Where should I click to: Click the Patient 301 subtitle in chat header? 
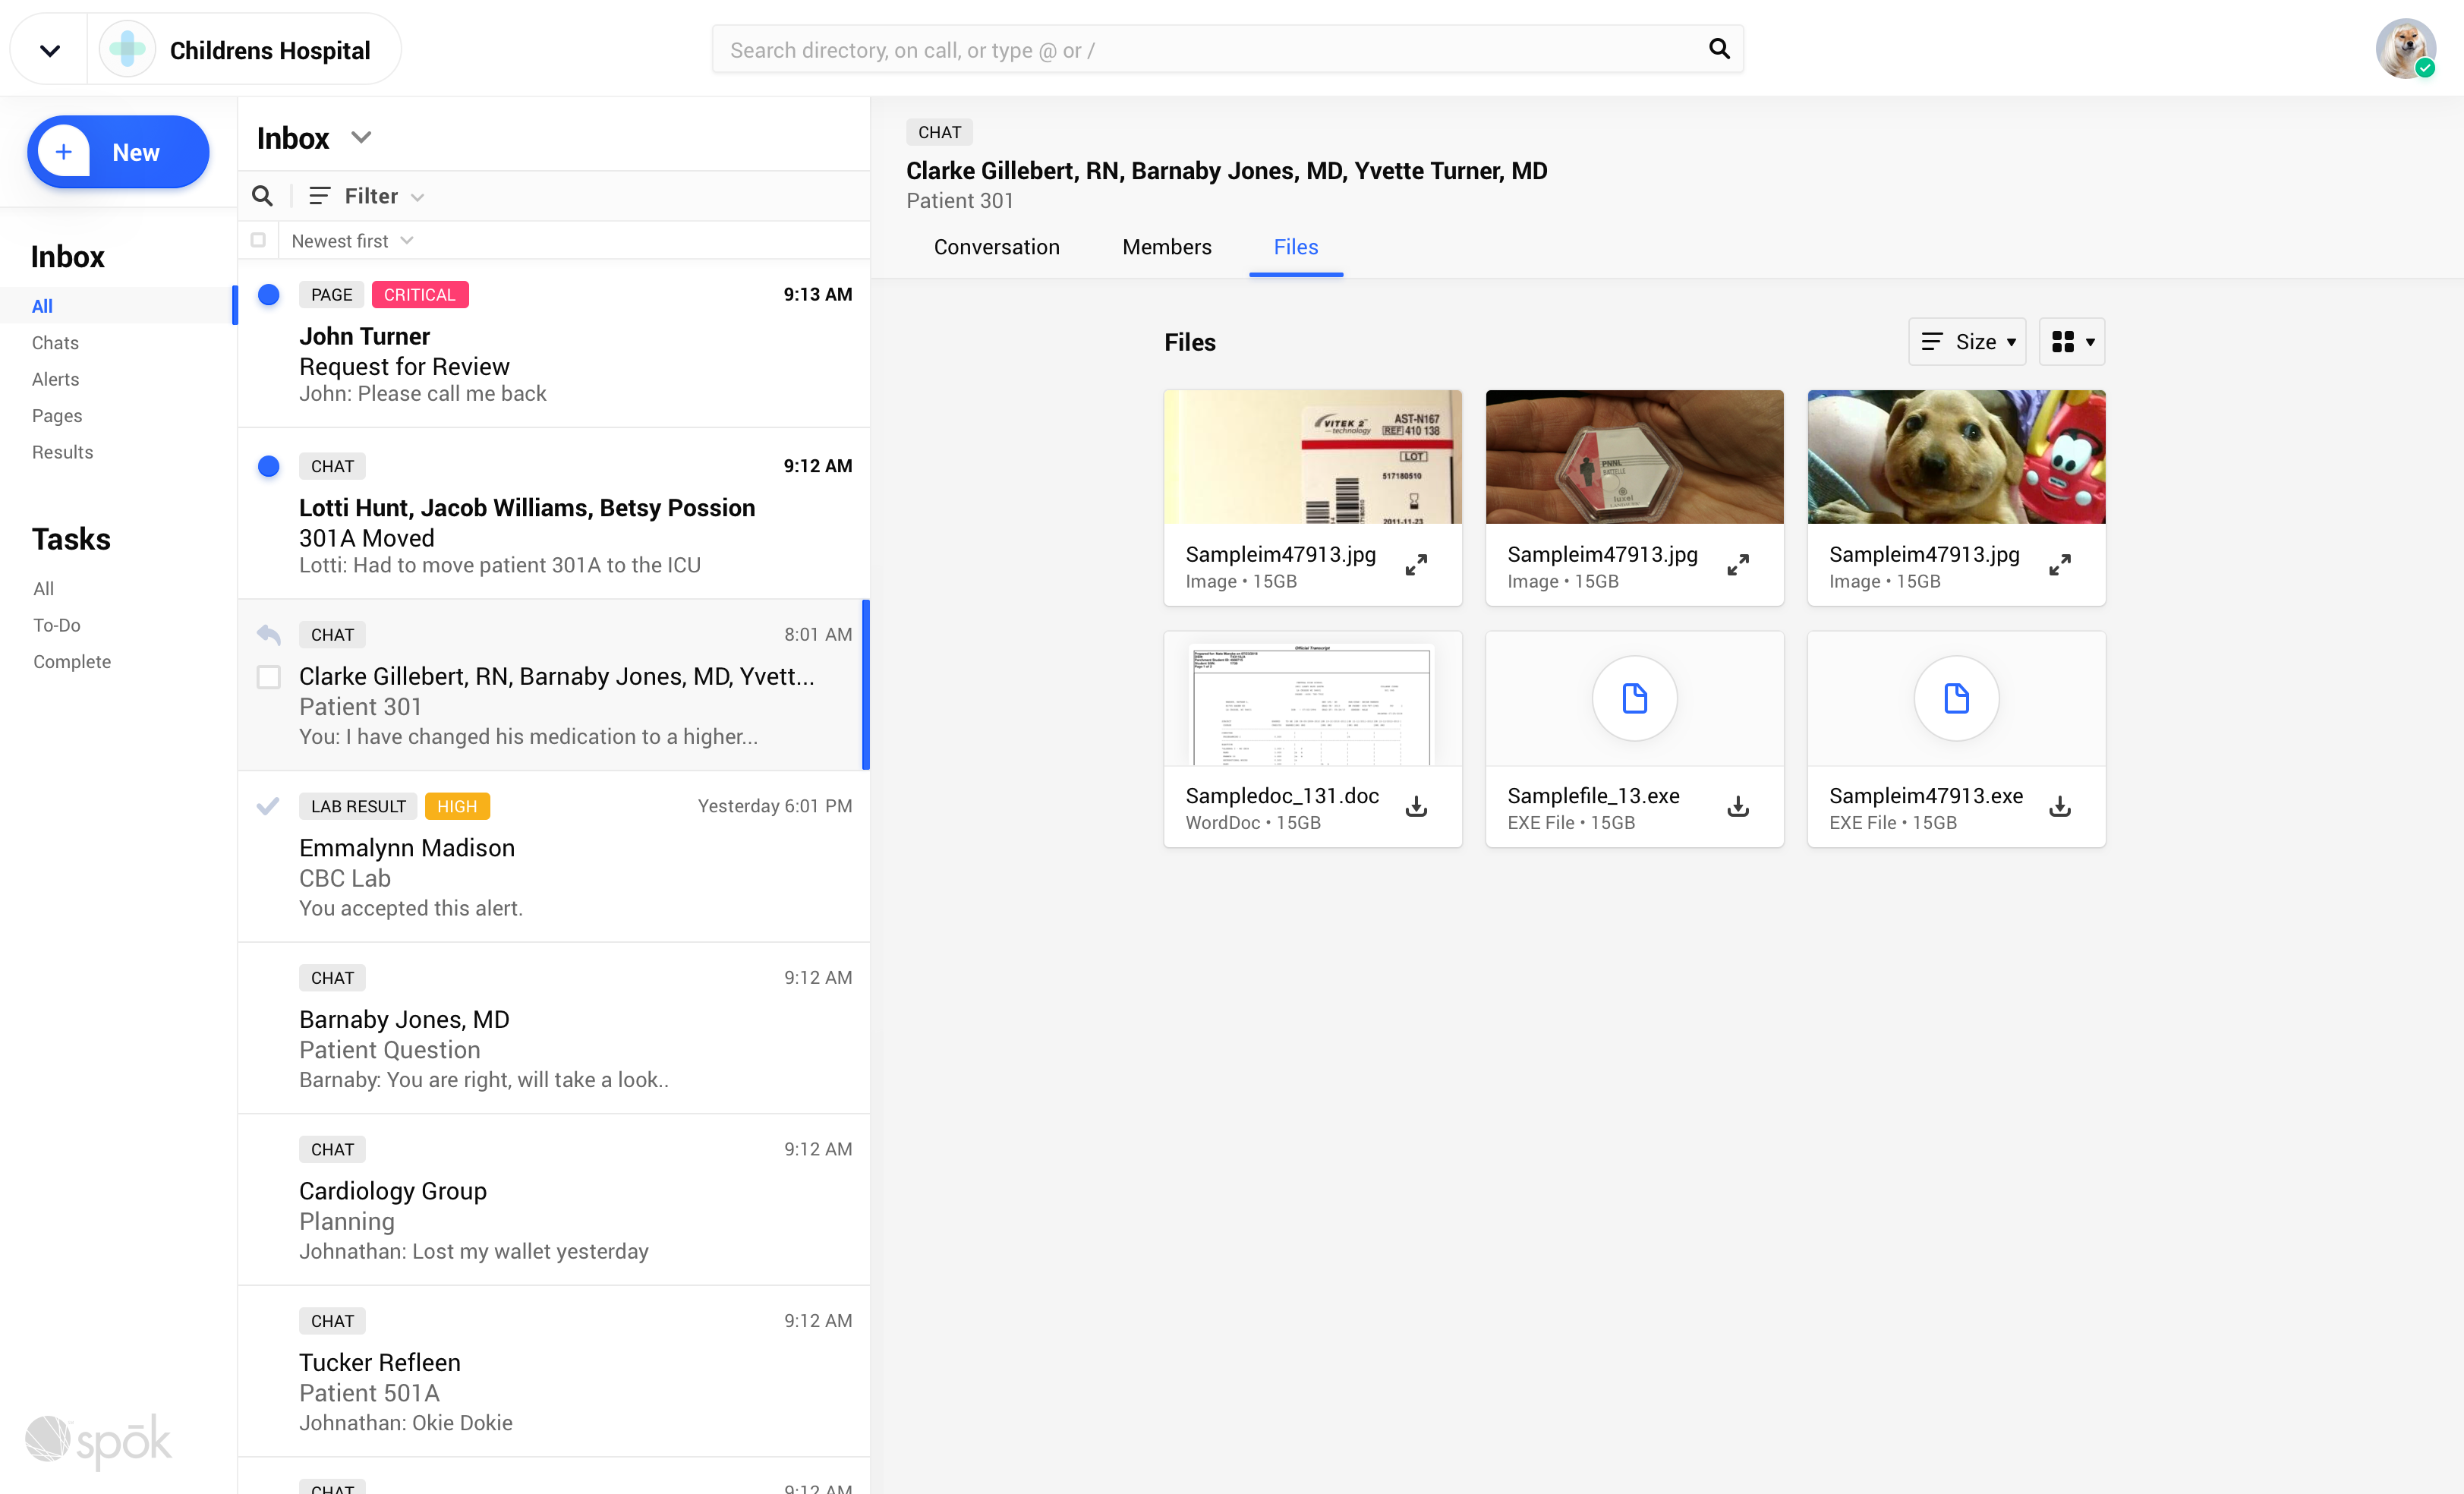pos(959,201)
